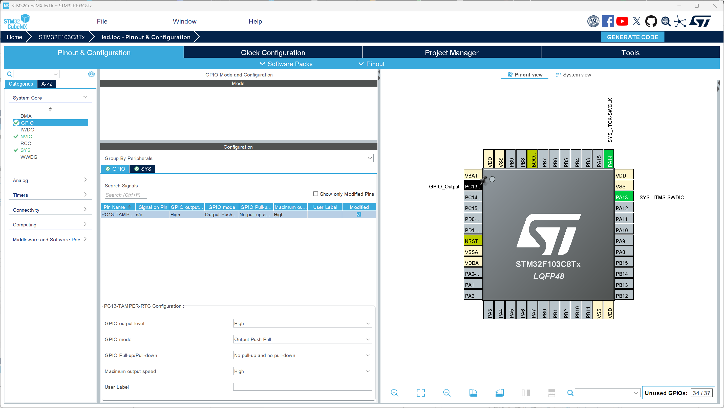Viewport: 724px width, 408px height.
Task: Click the 10-year anniversary badge icon
Action: pyautogui.click(x=593, y=21)
